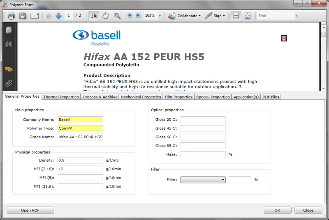Click the Hifax AA 152 PEUR HS5 heading
329x220 pixels.
pos(144,57)
